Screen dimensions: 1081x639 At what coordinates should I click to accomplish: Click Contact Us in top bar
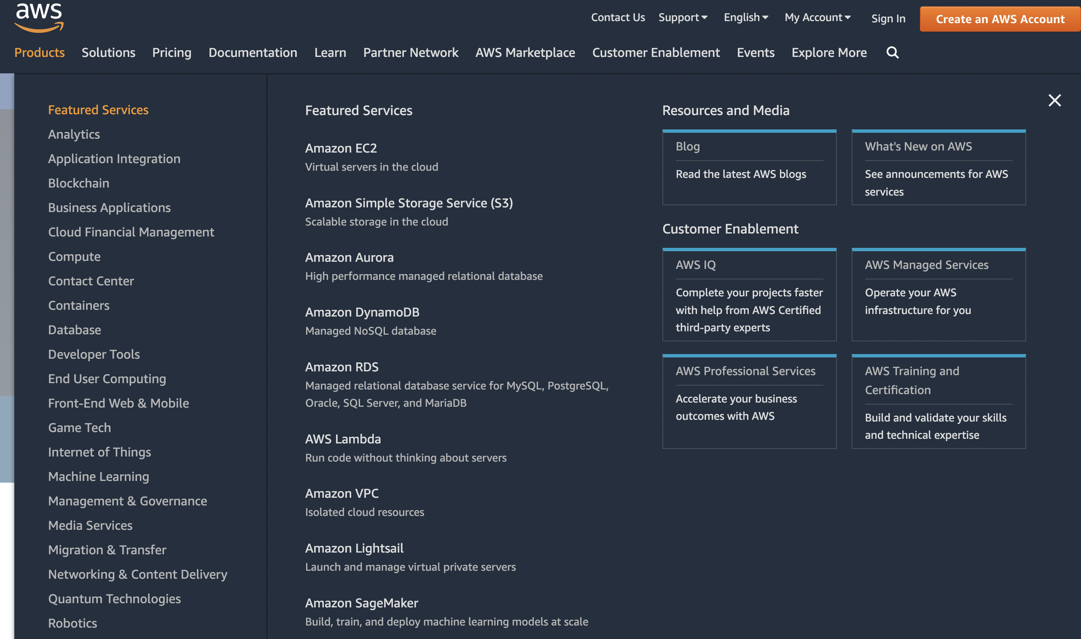point(618,18)
